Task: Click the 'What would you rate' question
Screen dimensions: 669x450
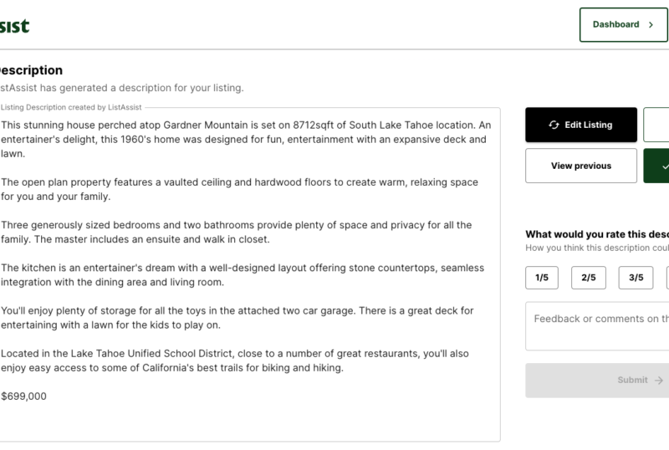Action: pyautogui.click(x=597, y=234)
